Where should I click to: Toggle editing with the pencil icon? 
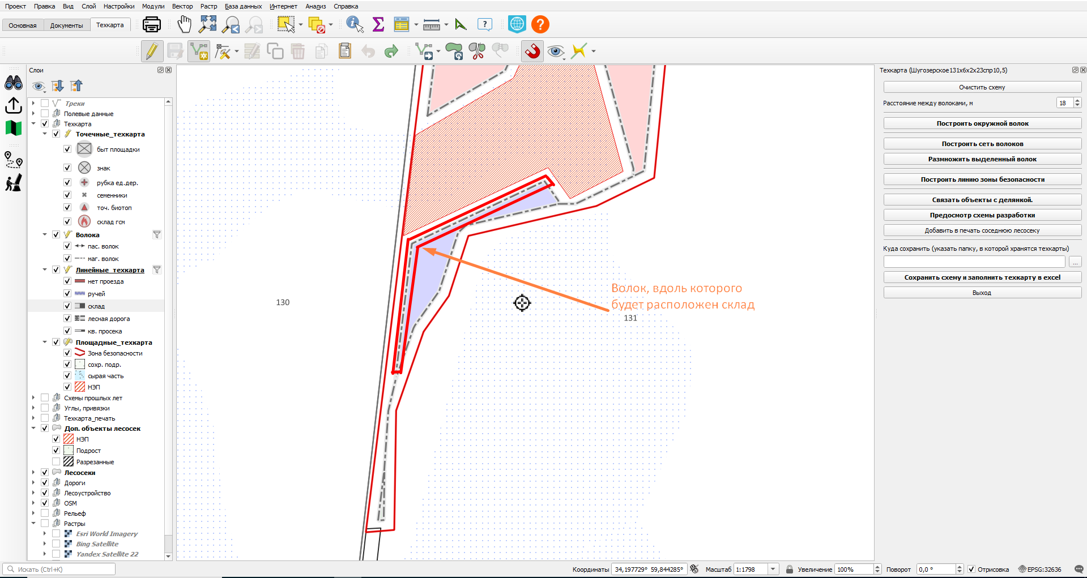(x=152, y=52)
